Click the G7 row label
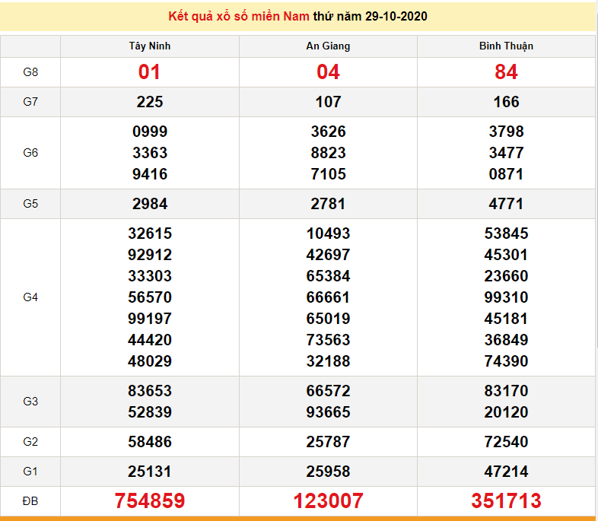The image size is (598, 521). (x=30, y=102)
